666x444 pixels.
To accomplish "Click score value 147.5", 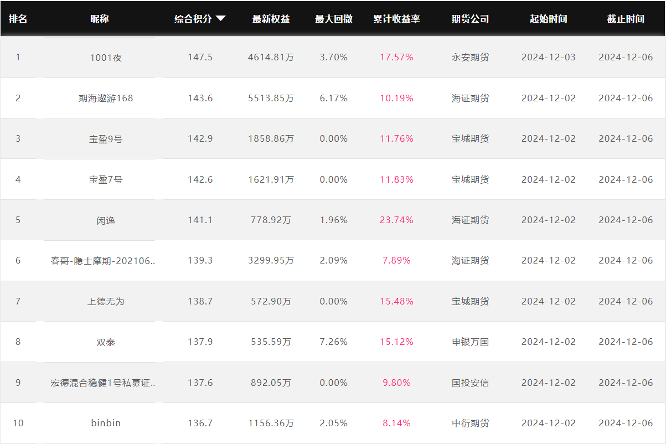I will (200, 58).
